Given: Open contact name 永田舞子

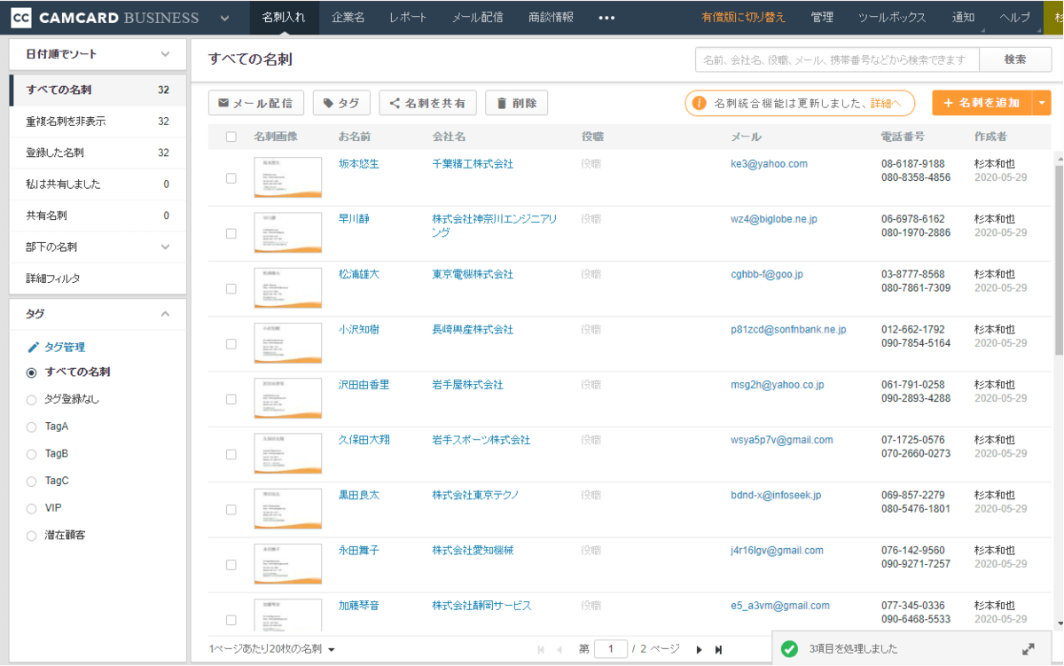Looking at the screenshot, I should (x=359, y=551).
